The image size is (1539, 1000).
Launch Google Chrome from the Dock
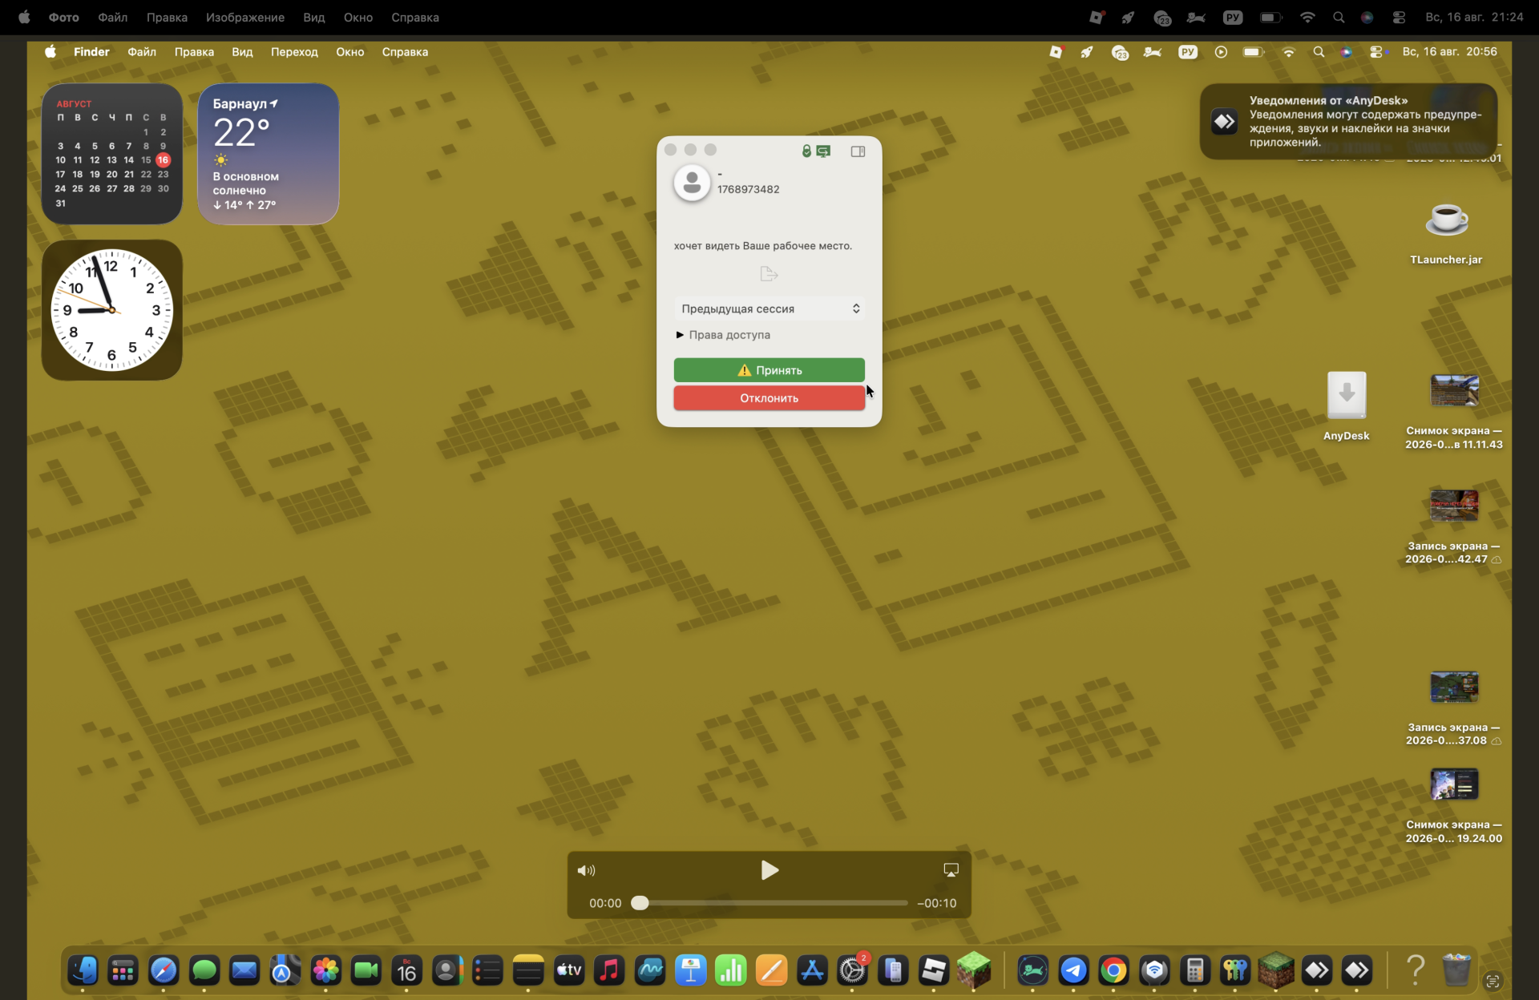point(1113,971)
